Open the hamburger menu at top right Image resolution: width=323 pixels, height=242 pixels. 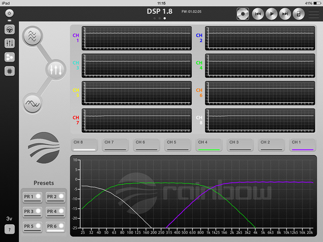tap(314, 14)
